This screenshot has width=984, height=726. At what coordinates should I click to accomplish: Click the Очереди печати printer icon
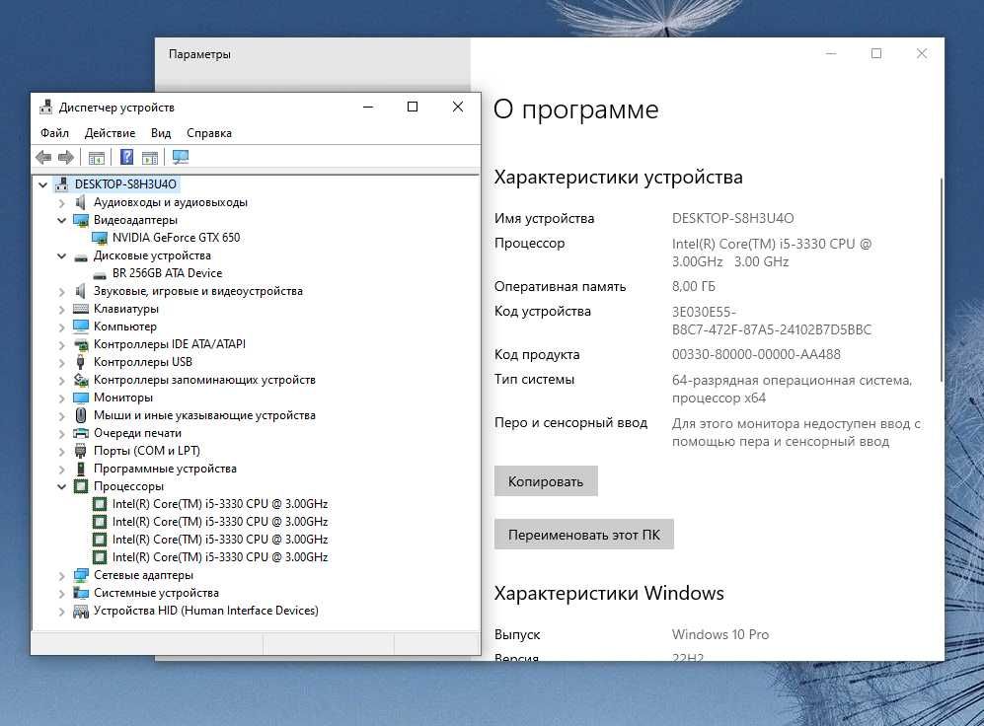(81, 433)
